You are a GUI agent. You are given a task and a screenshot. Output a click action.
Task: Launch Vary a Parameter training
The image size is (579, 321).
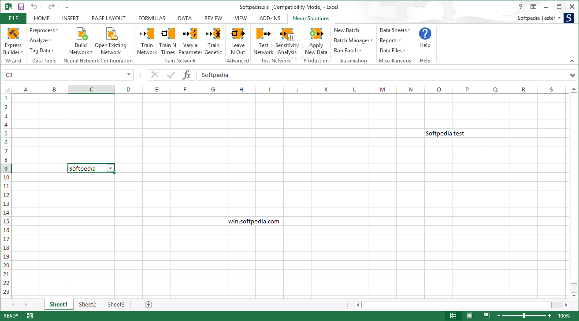point(190,41)
